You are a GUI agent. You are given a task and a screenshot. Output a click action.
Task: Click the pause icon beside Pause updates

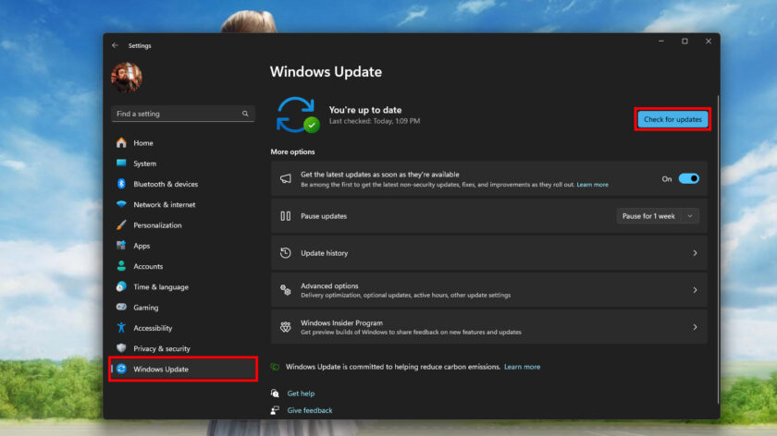coord(286,216)
